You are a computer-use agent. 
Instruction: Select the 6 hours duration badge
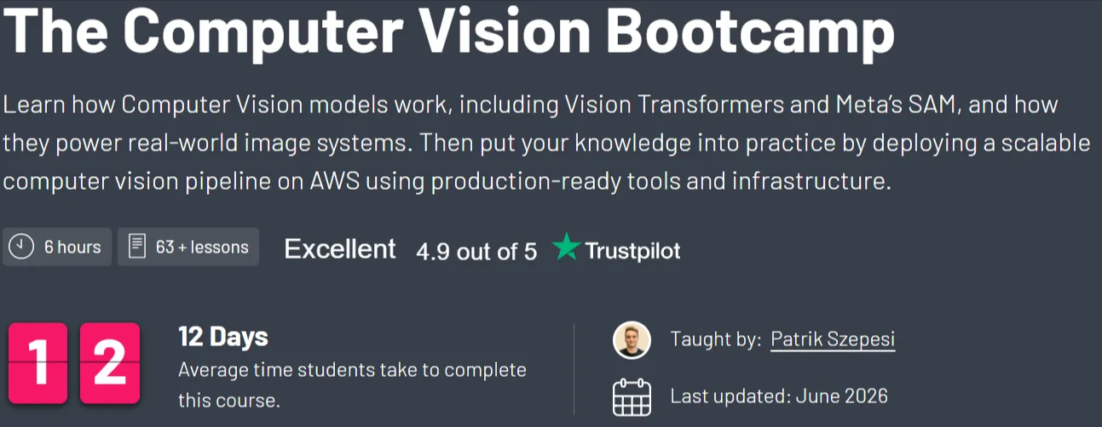pos(56,248)
